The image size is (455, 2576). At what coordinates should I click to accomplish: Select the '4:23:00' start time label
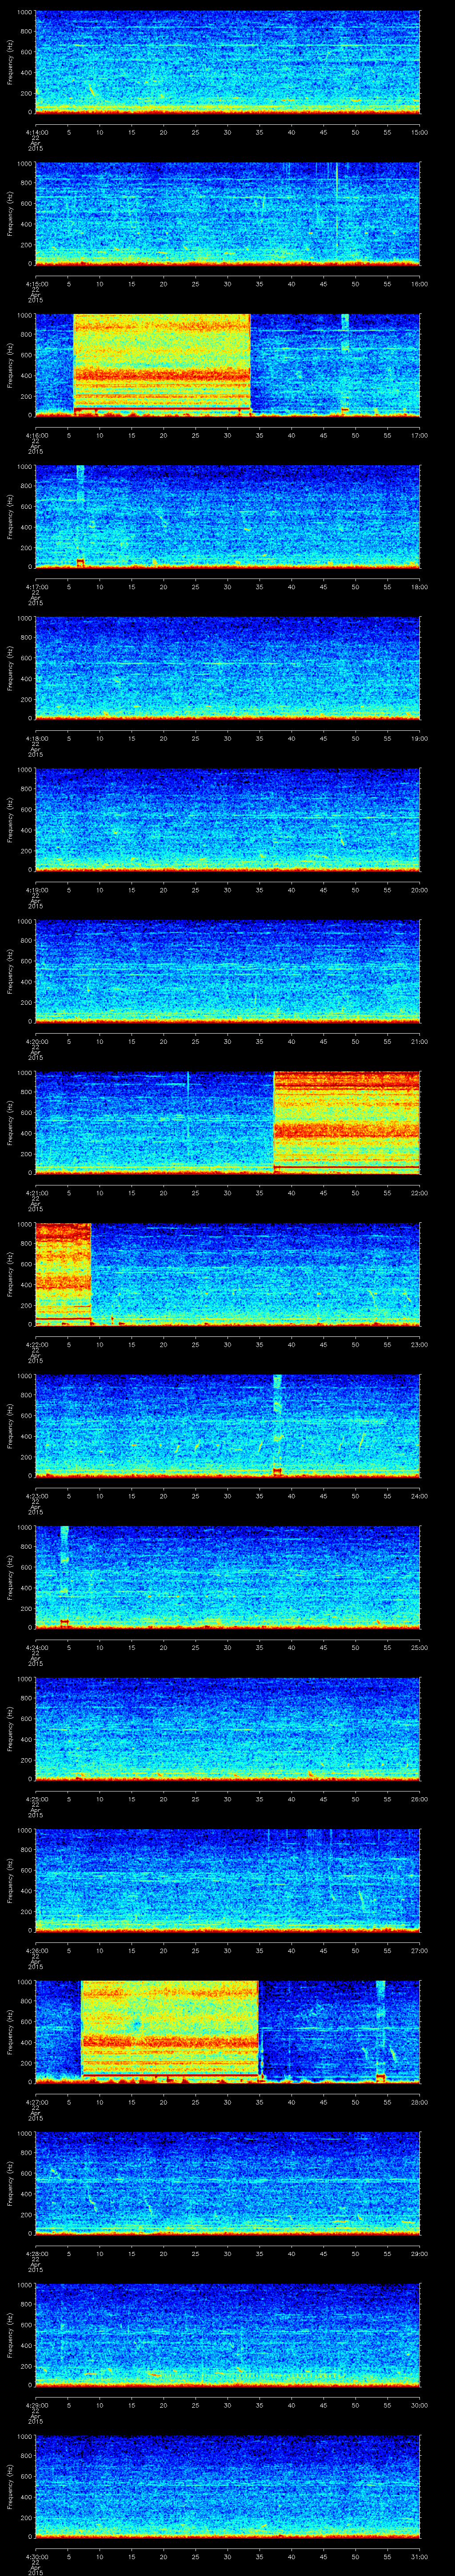(36, 1495)
